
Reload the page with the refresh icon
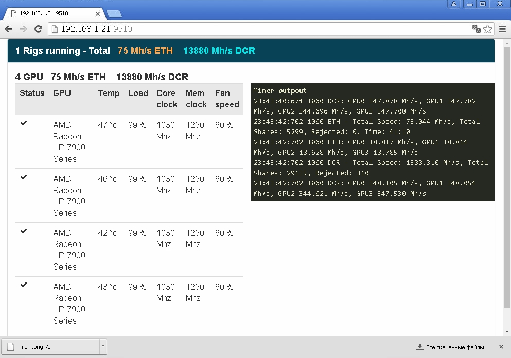tap(39, 29)
